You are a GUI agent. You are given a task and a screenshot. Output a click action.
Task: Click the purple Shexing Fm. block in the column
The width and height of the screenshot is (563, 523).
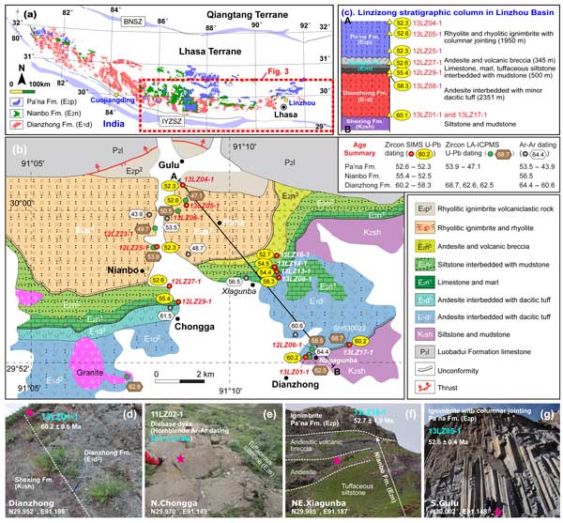(365, 124)
